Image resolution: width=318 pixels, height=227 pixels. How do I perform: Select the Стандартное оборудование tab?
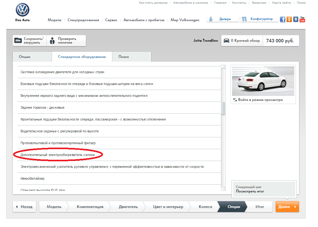[82, 57]
